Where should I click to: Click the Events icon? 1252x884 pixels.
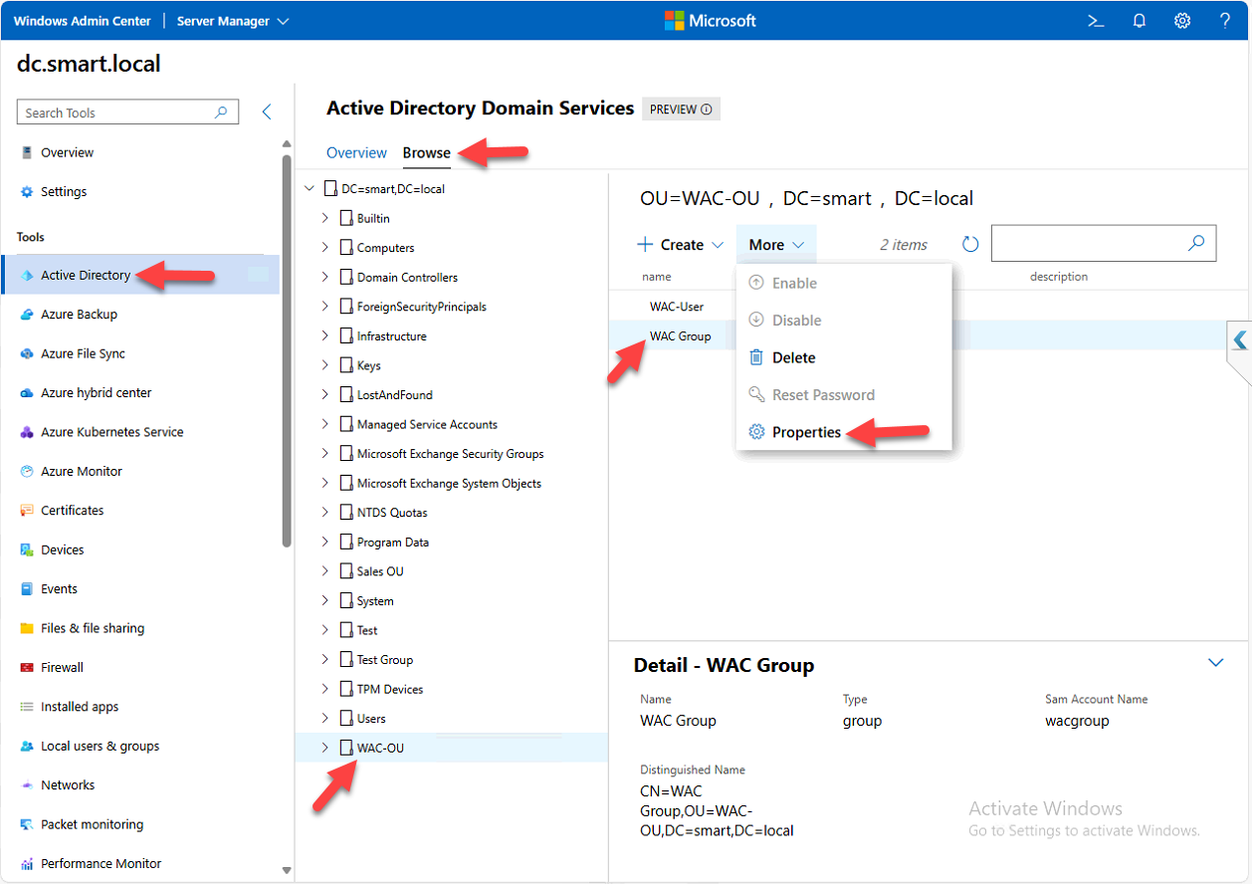[x=27, y=589]
